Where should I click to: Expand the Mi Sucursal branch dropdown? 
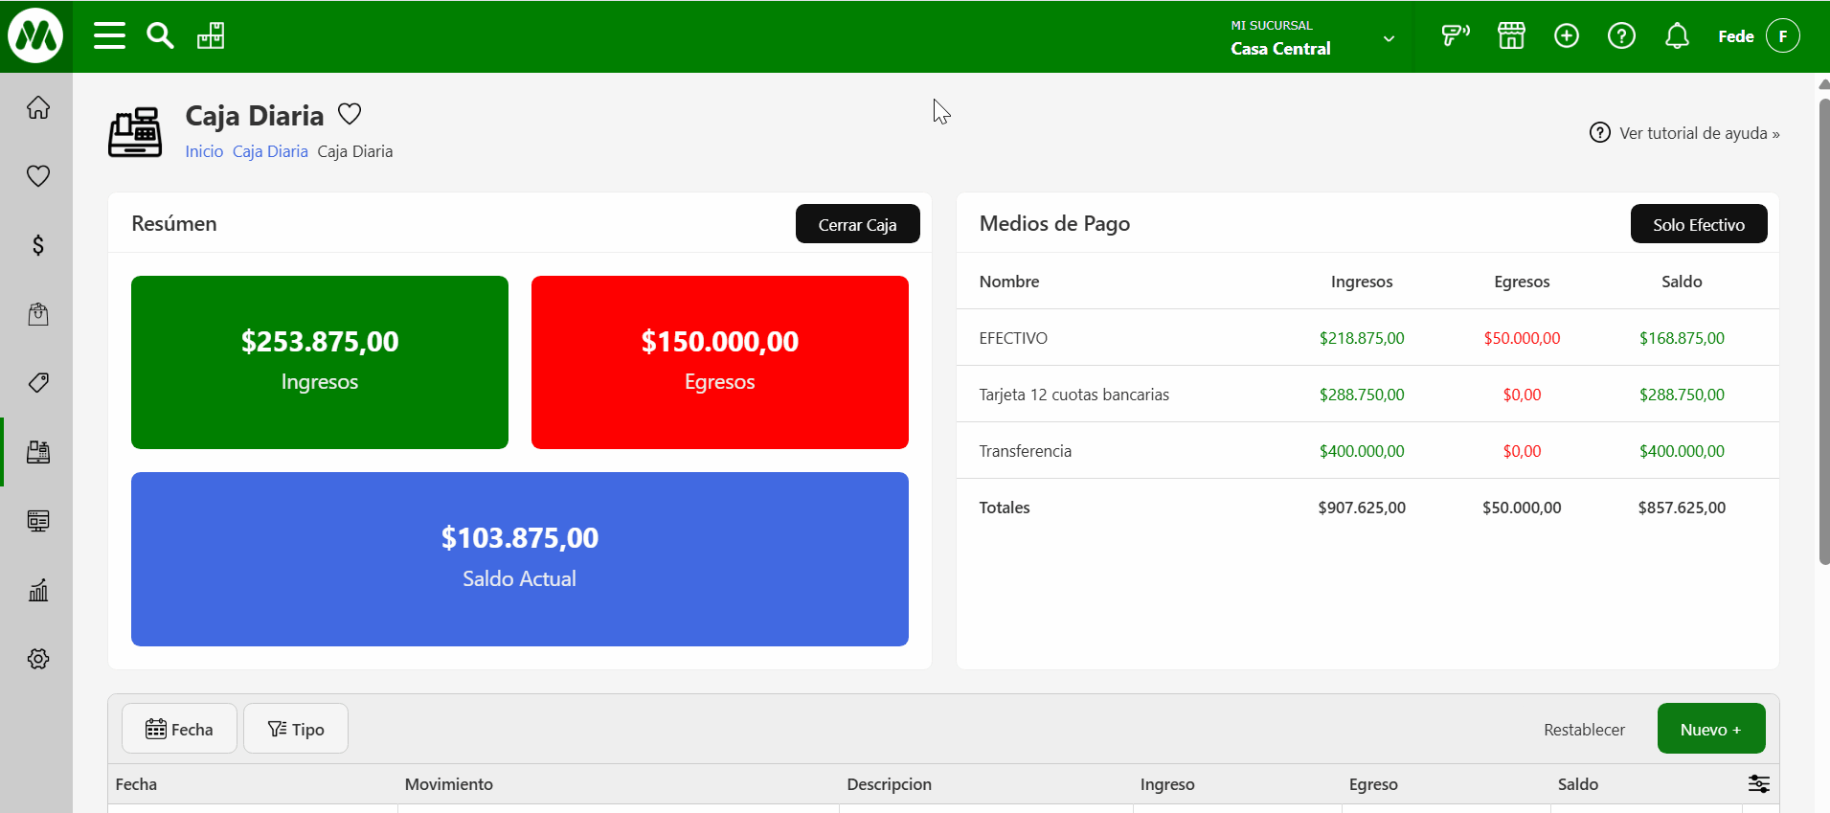click(x=1388, y=38)
